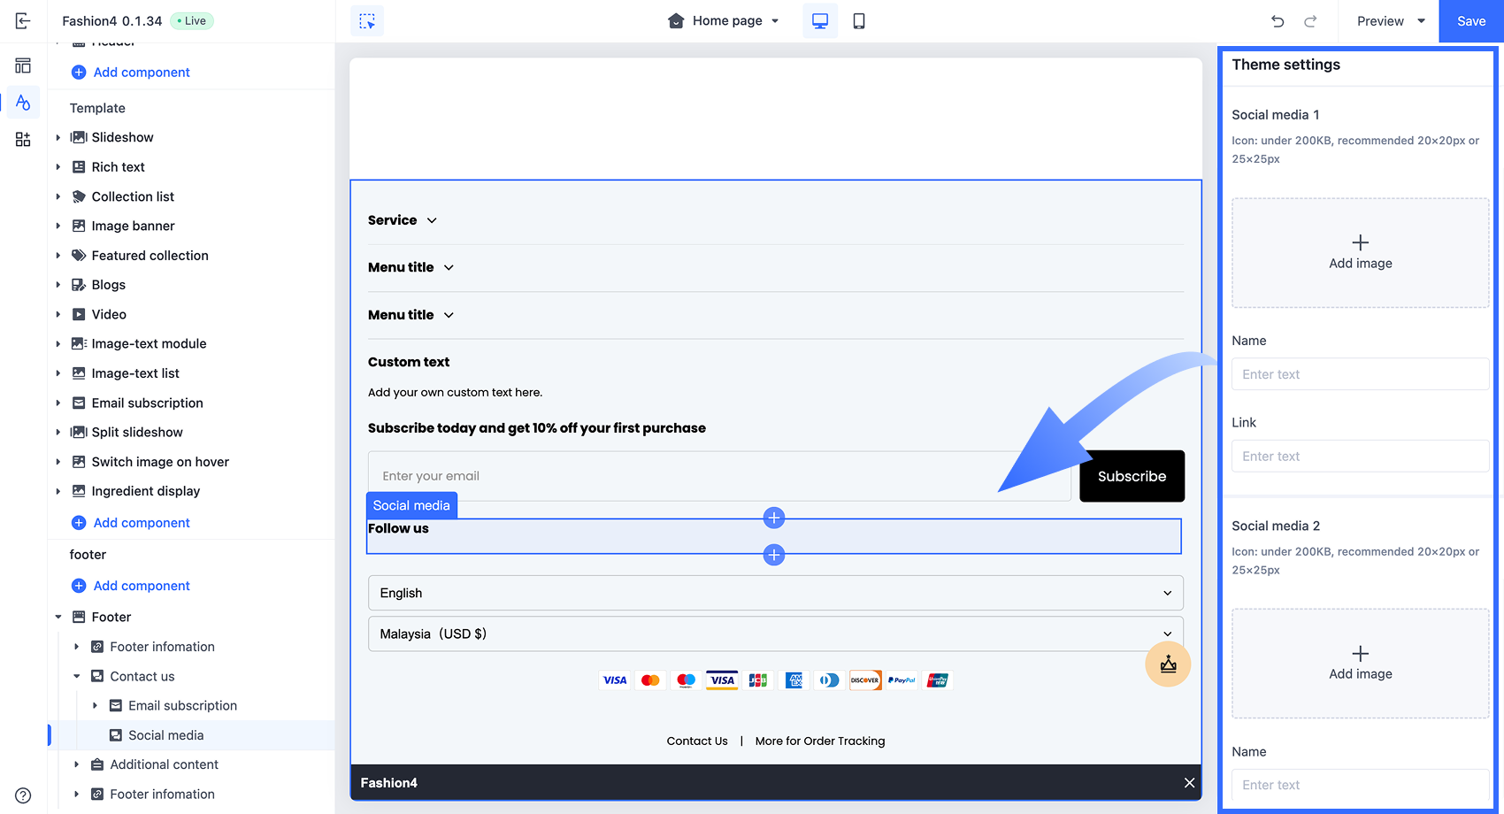Click the black Subscribe button

[x=1132, y=476]
